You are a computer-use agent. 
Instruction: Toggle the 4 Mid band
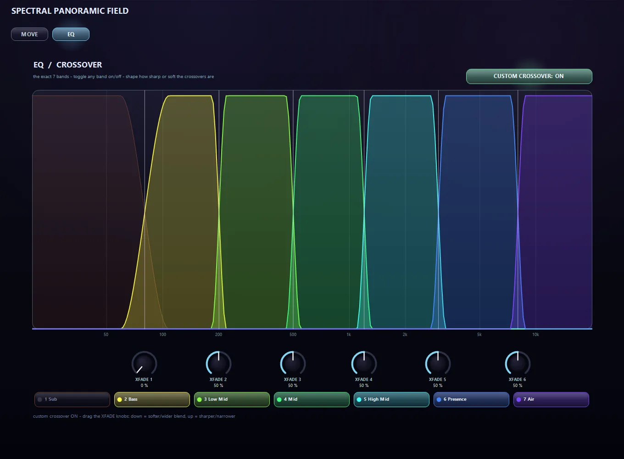312,399
